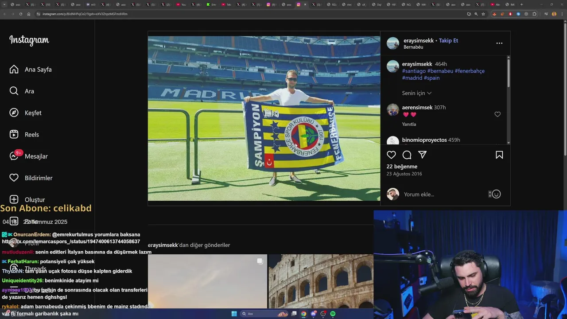Image resolution: width=567 pixels, height=319 pixels.
Task: Click the comments panel scrollbar
Action: pos(508,73)
